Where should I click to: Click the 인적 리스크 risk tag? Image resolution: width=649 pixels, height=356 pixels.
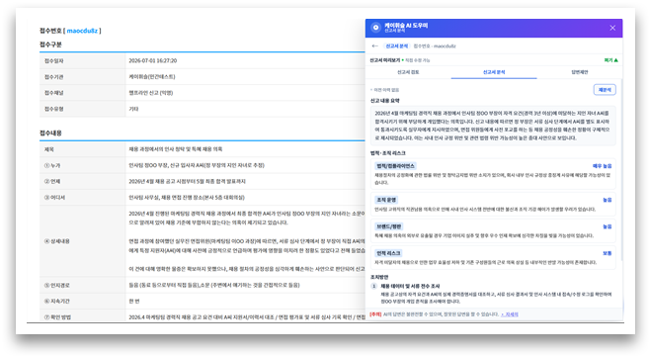point(388,253)
